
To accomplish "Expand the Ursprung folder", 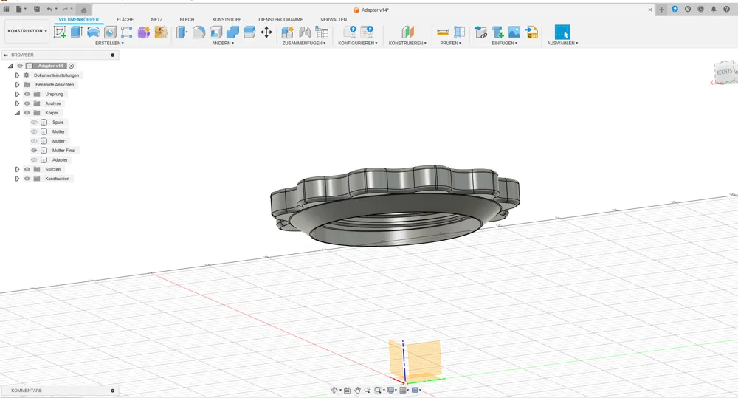I will [x=18, y=94].
